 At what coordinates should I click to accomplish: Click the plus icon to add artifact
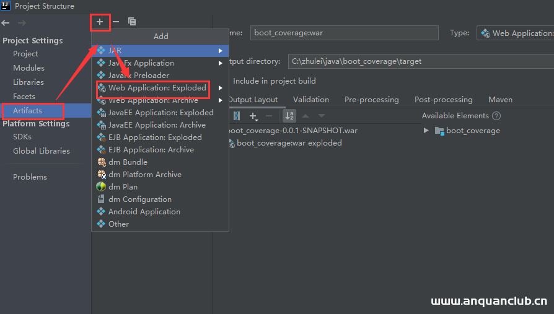99,22
